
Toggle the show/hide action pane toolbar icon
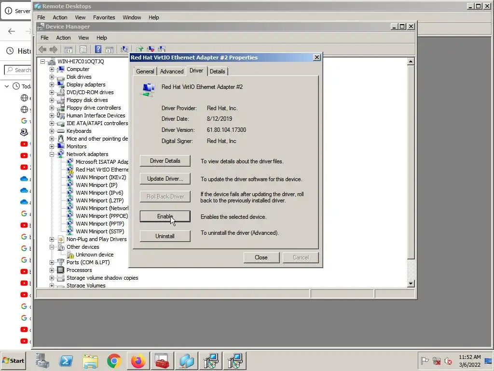[110, 49]
